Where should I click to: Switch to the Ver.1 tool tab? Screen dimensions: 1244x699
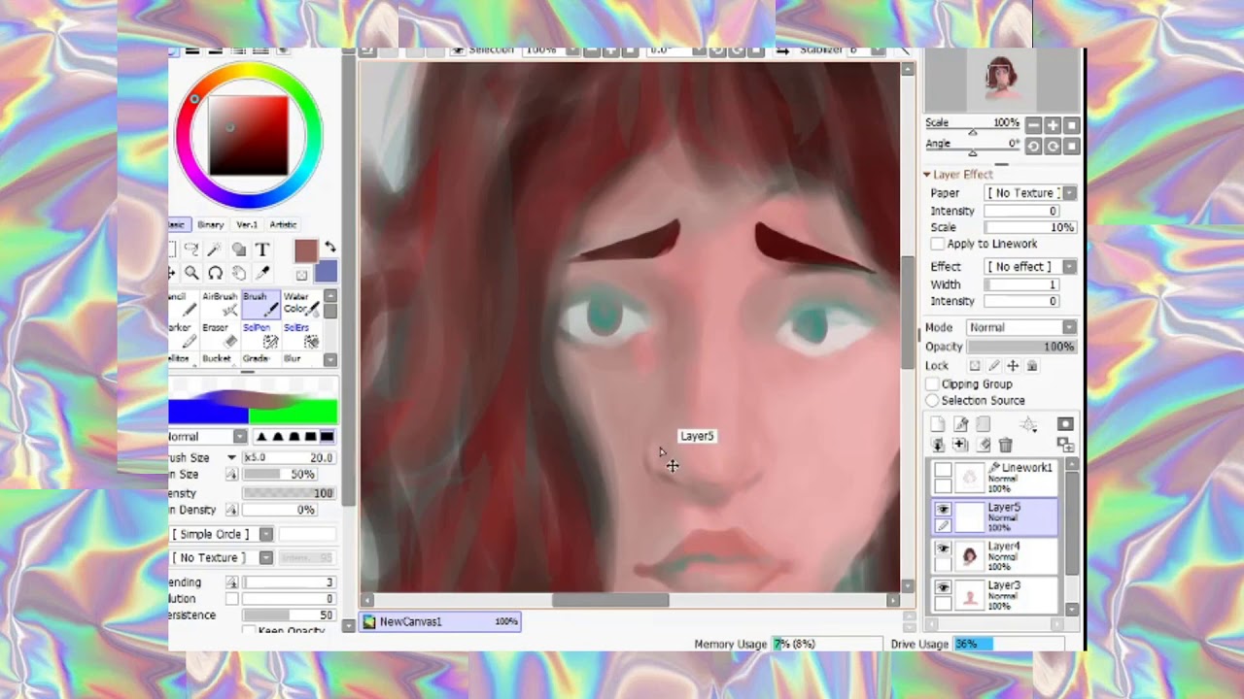pyautogui.click(x=247, y=224)
